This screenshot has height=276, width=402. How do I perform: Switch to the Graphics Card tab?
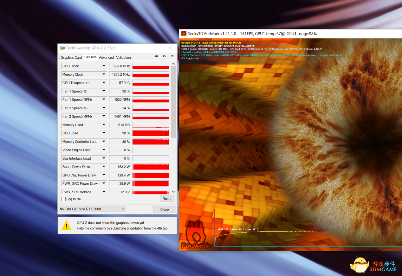(71, 58)
